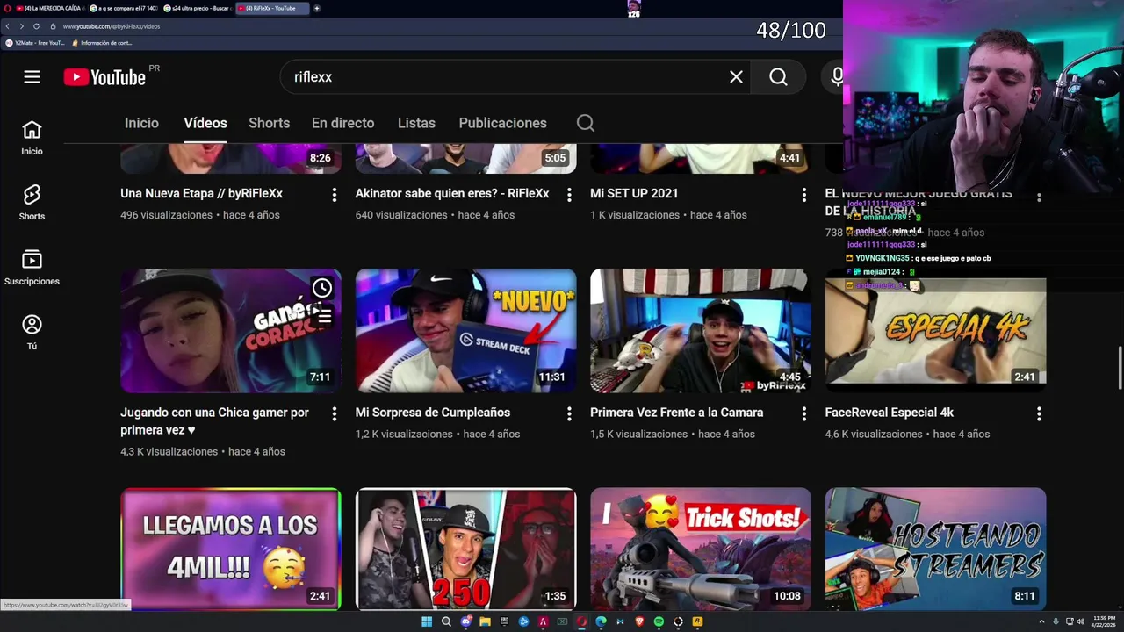Screen dimensions: 1124x632
Task: Click title FaceReveal Especial 4k
Action: pyautogui.click(x=889, y=413)
